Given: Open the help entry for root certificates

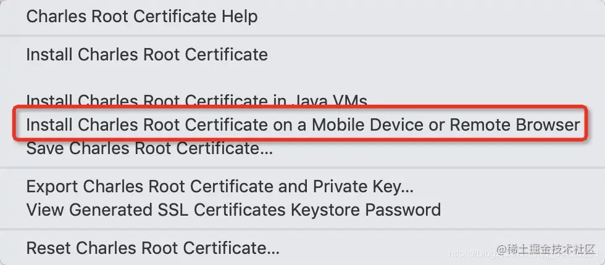Looking at the screenshot, I should pos(141,16).
